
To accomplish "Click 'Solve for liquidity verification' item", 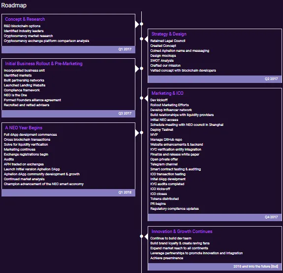I will pos(26,145).
